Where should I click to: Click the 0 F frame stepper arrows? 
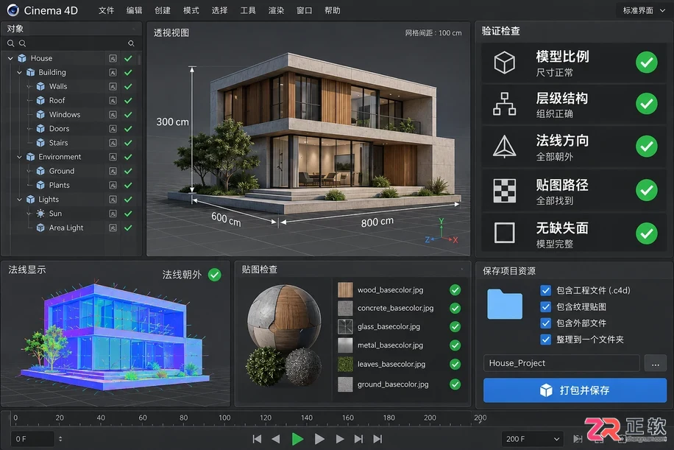click(x=60, y=439)
